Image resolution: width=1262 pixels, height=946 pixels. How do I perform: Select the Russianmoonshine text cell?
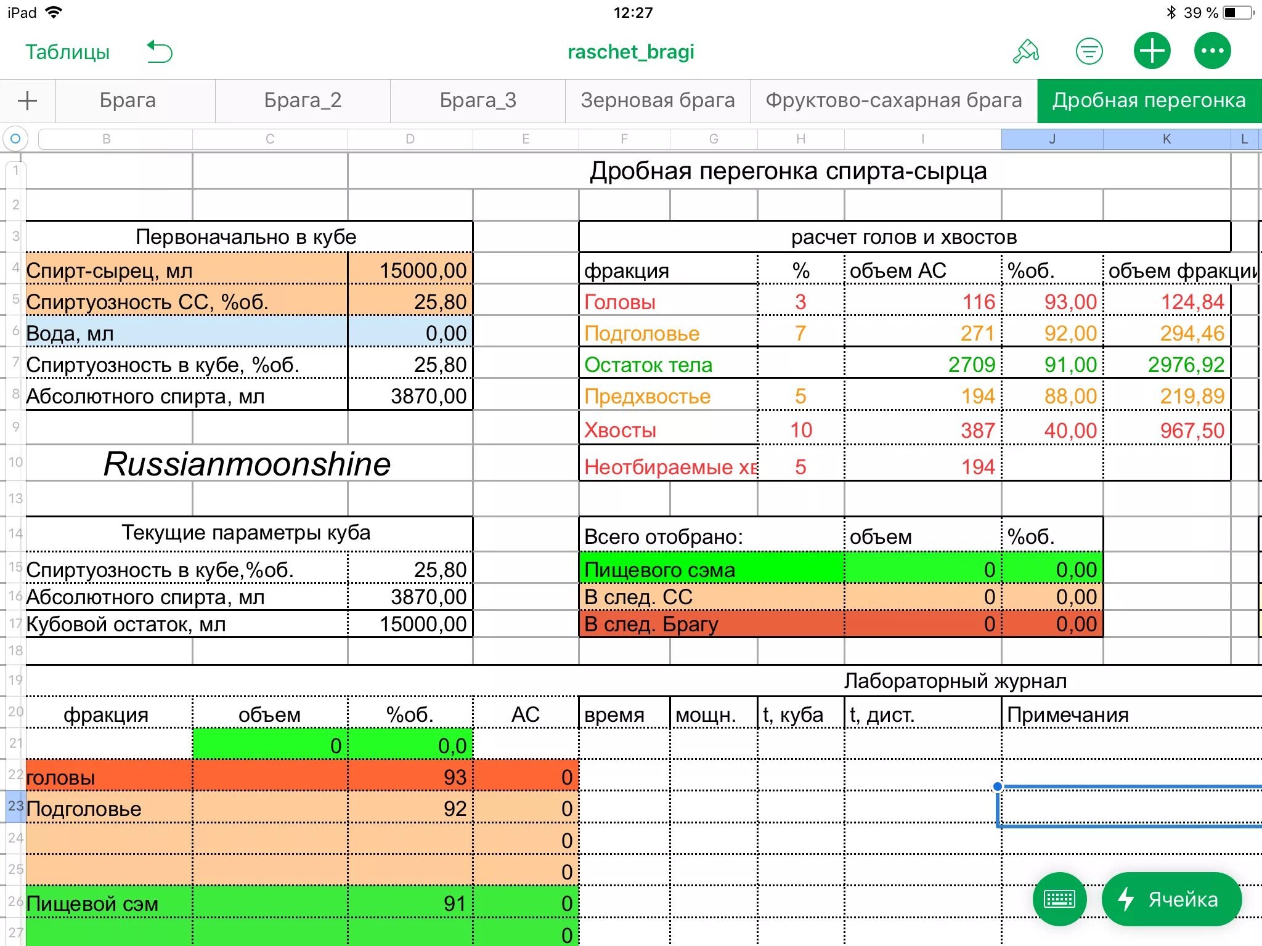coord(248,463)
